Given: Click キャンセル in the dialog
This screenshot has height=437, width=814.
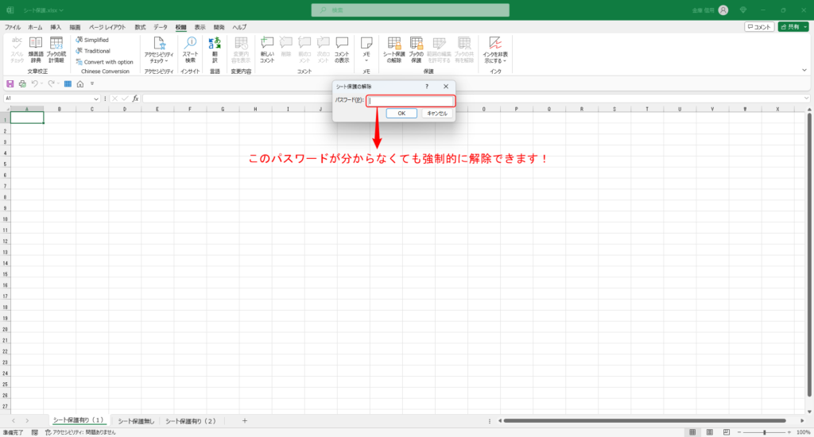Looking at the screenshot, I should click(x=437, y=113).
